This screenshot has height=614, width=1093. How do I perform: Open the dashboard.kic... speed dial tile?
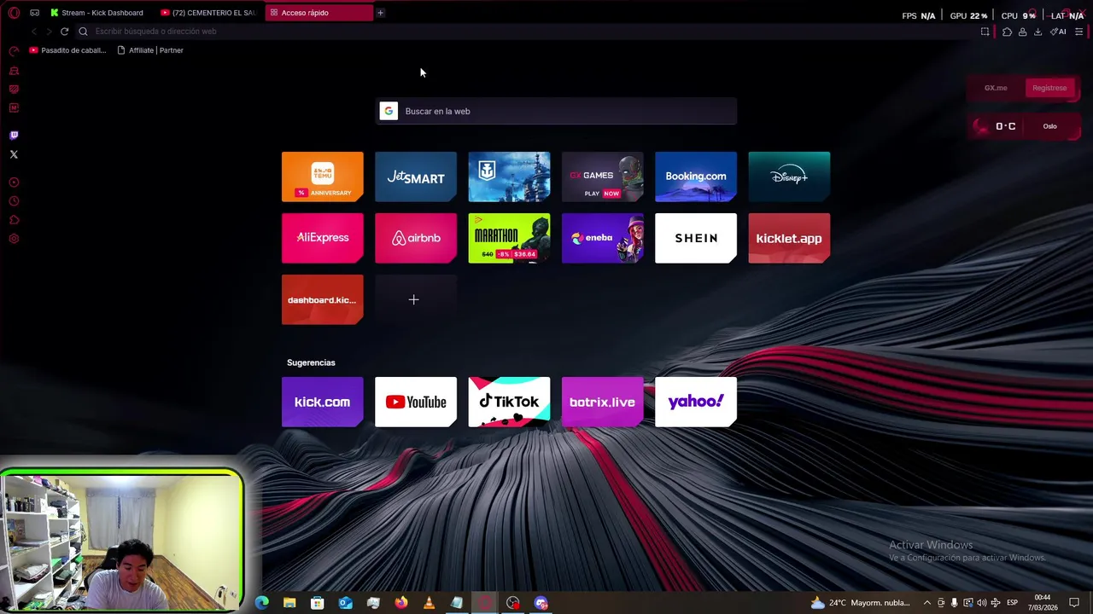pyautogui.click(x=322, y=299)
